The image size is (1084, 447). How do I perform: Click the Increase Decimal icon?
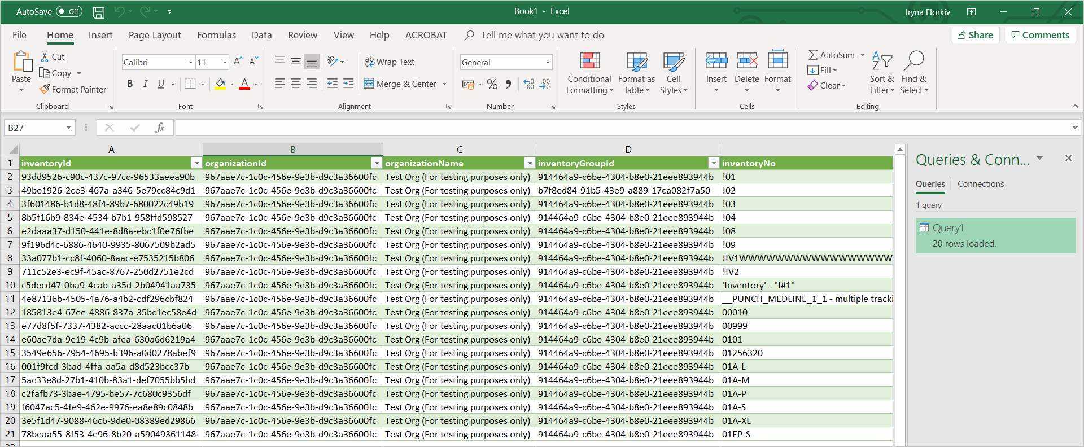[x=529, y=85]
